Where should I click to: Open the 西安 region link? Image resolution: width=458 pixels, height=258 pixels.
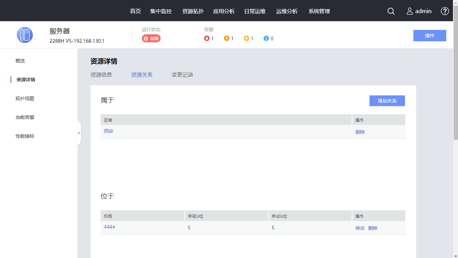point(109,131)
